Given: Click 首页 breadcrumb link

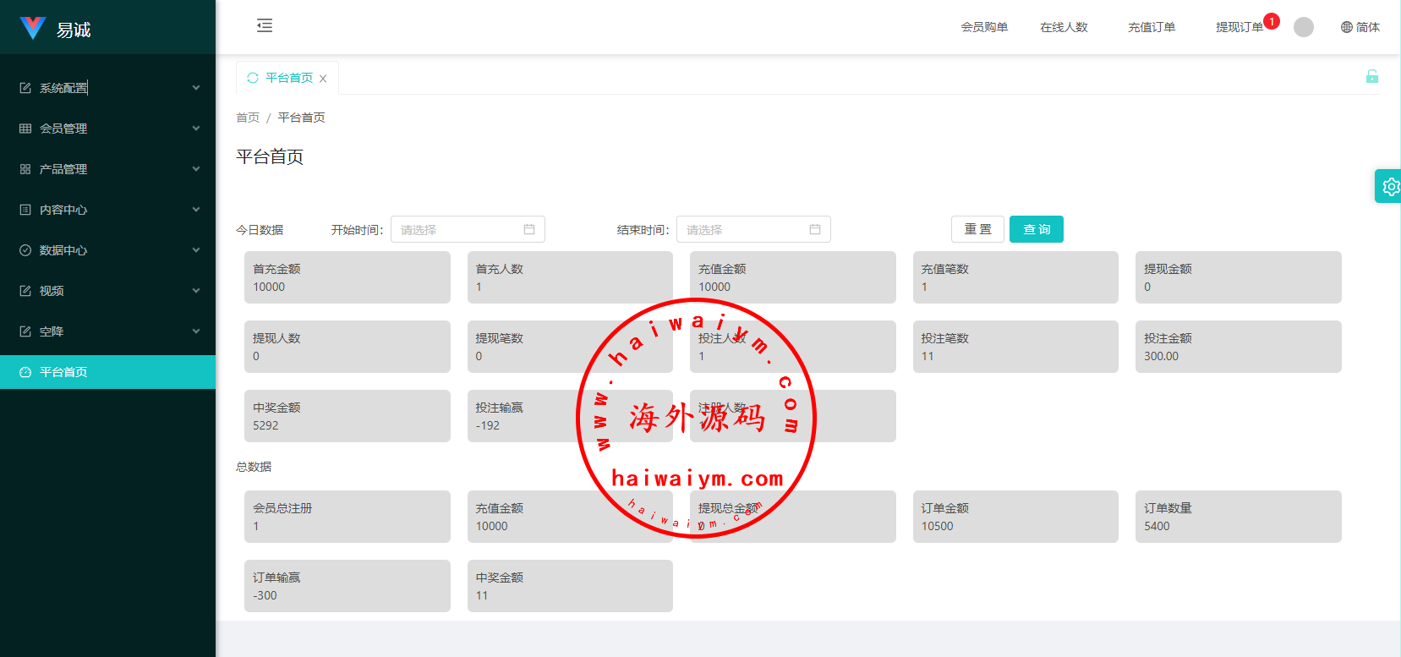Looking at the screenshot, I should click(x=248, y=118).
